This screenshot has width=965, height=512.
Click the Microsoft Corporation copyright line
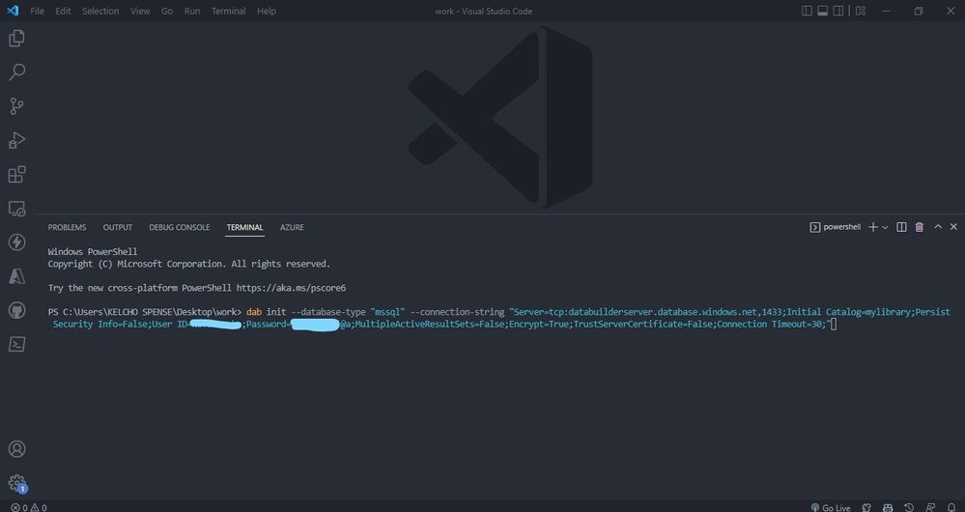point(189,264)
